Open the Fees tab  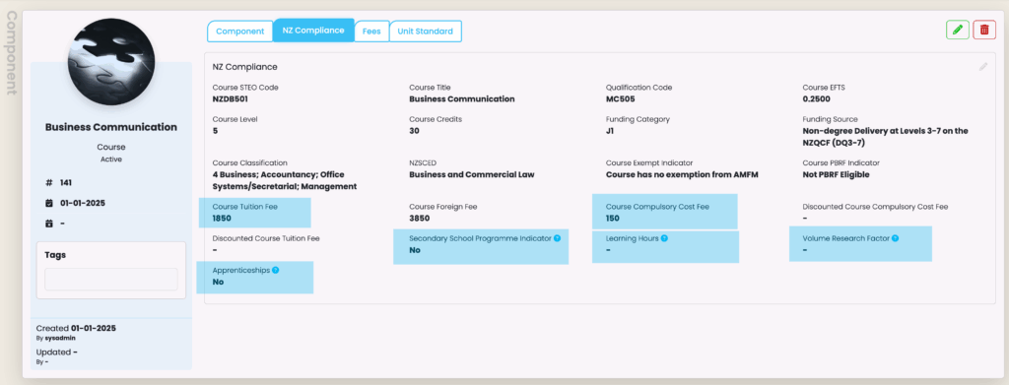pos(371,31)
